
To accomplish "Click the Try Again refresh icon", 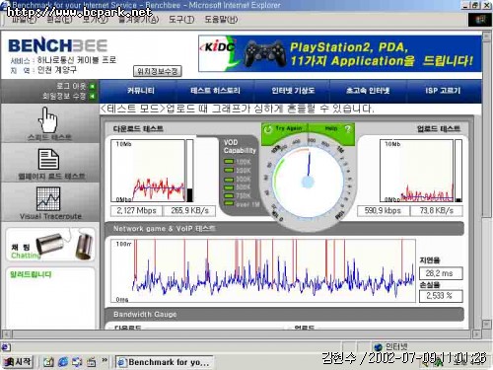I will tap(268, 129).
